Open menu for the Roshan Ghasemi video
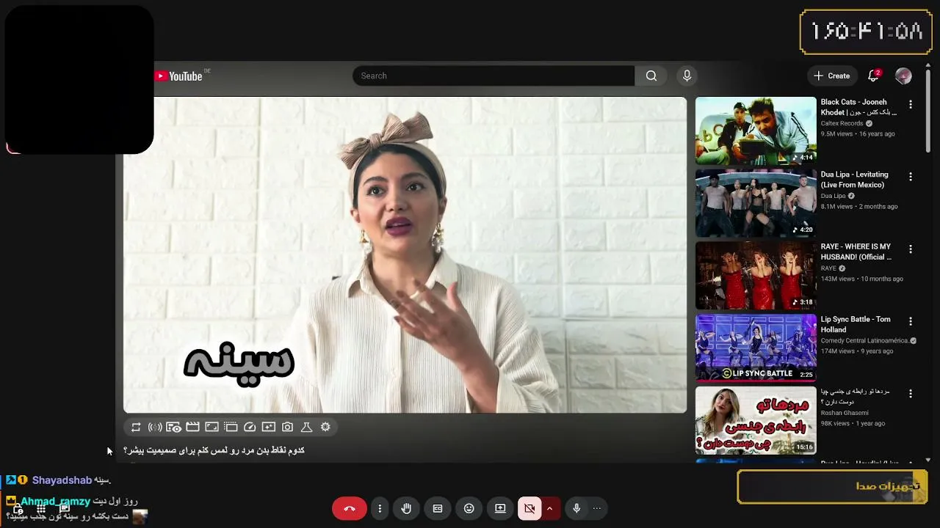The image size is (940, 528). [x=911, y=394]
